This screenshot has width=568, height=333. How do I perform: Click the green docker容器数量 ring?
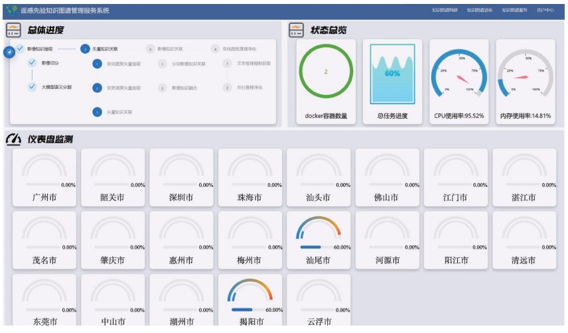pyautogui.click(x=325, y=72)
